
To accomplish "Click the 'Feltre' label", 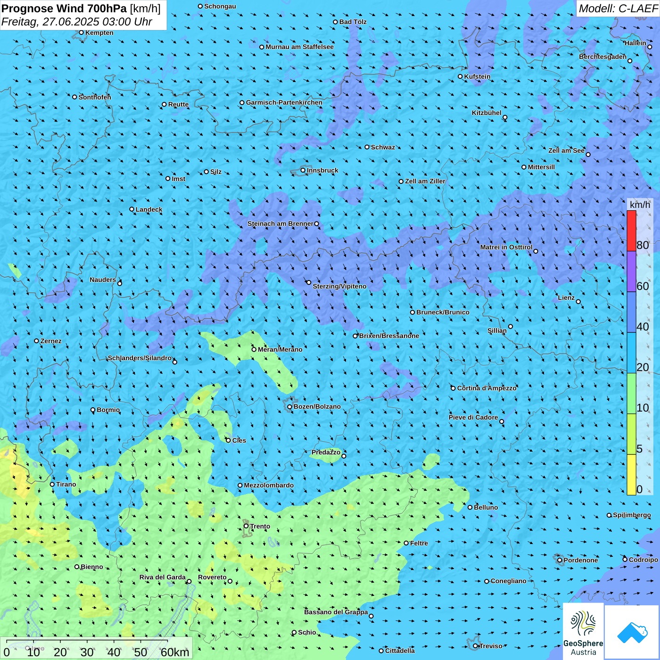I will tap(419, 543).
